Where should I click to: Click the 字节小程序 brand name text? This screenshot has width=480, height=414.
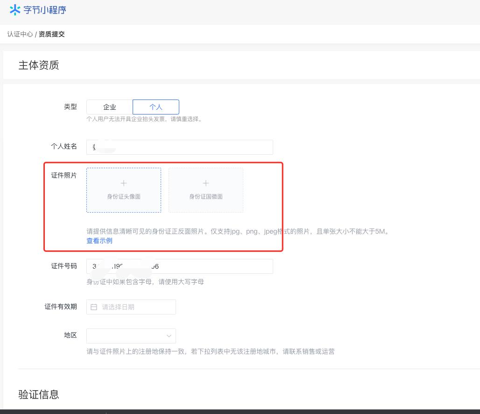pyautogui.click(x=45, y=9)
